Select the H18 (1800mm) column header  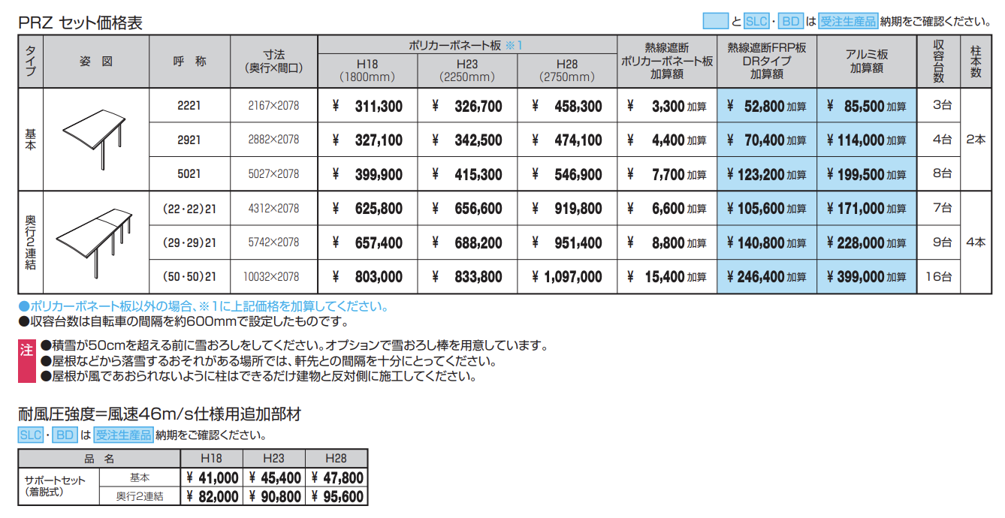[x=368, y=71]
